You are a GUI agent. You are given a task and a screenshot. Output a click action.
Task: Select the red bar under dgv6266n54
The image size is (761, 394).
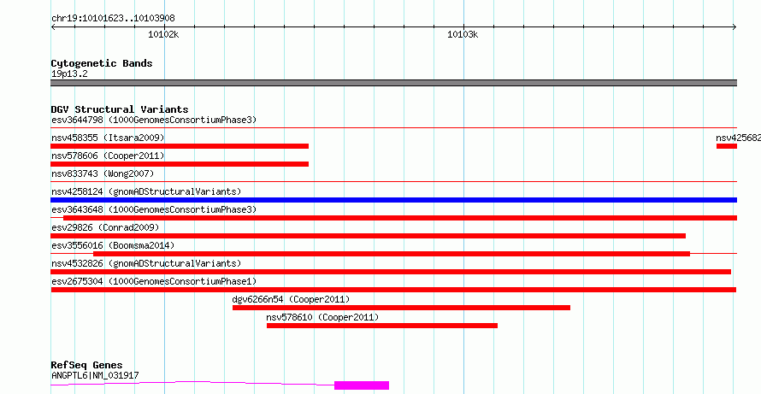[401, 308]
